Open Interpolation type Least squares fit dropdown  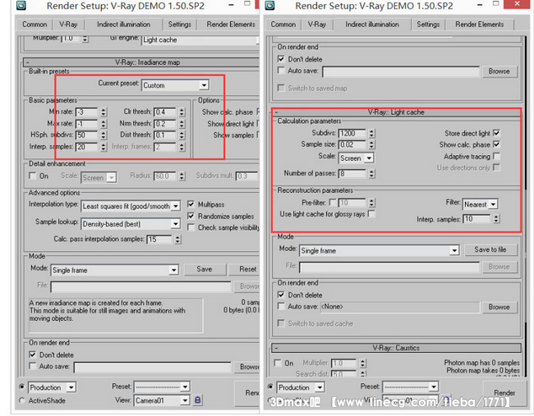[131, 206]
